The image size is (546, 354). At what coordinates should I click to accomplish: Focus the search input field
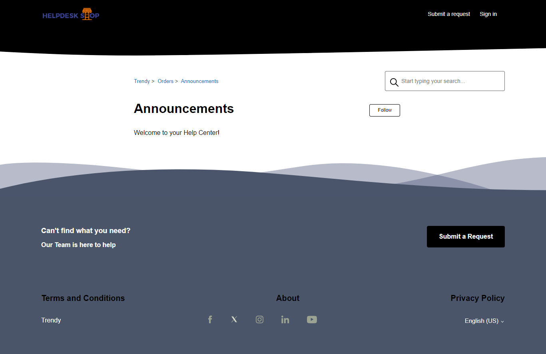(x=450, y=81)
